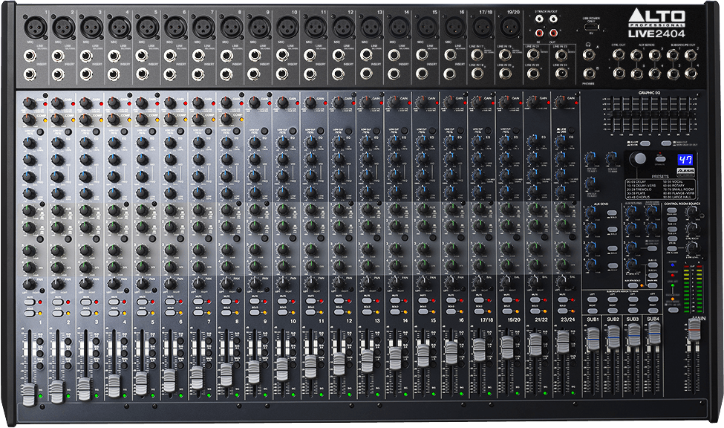Image resolution: width=724 pixels, height=428 pixels.
Task: Toggle the Graphic EQ on/off switch
Action: [x=645, y=143]
